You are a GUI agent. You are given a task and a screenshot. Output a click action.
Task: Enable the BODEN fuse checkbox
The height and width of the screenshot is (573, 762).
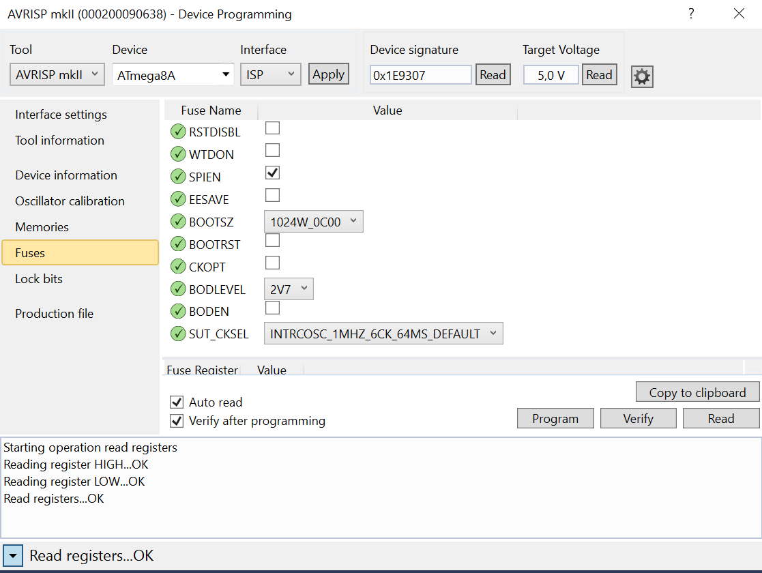(272, 308)
